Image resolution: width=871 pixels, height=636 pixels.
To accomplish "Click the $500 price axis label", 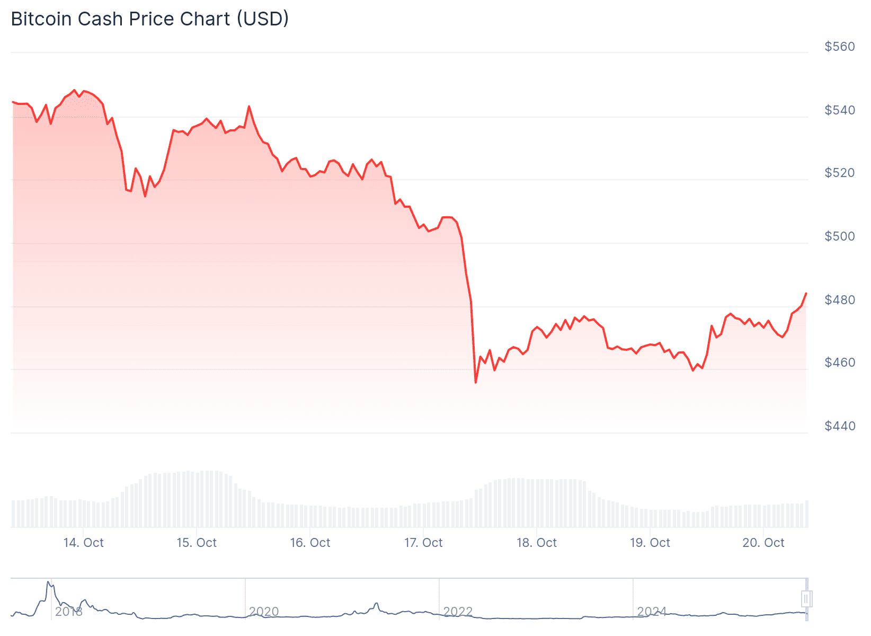I will tap(840, 236).
